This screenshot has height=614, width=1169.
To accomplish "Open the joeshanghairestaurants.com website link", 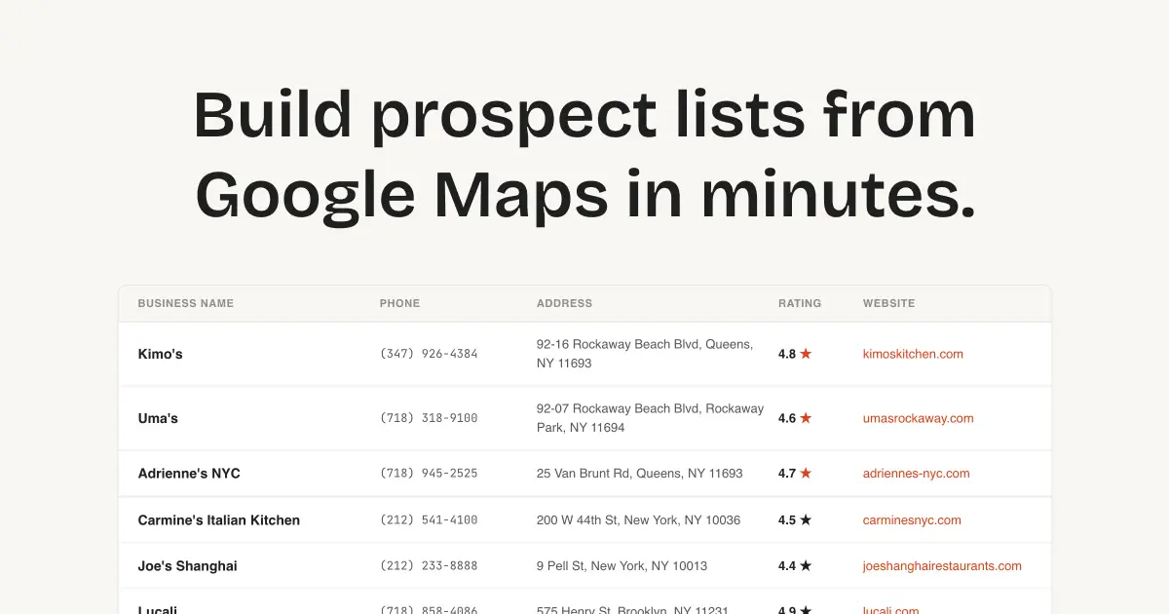I will tap(942, 565).
